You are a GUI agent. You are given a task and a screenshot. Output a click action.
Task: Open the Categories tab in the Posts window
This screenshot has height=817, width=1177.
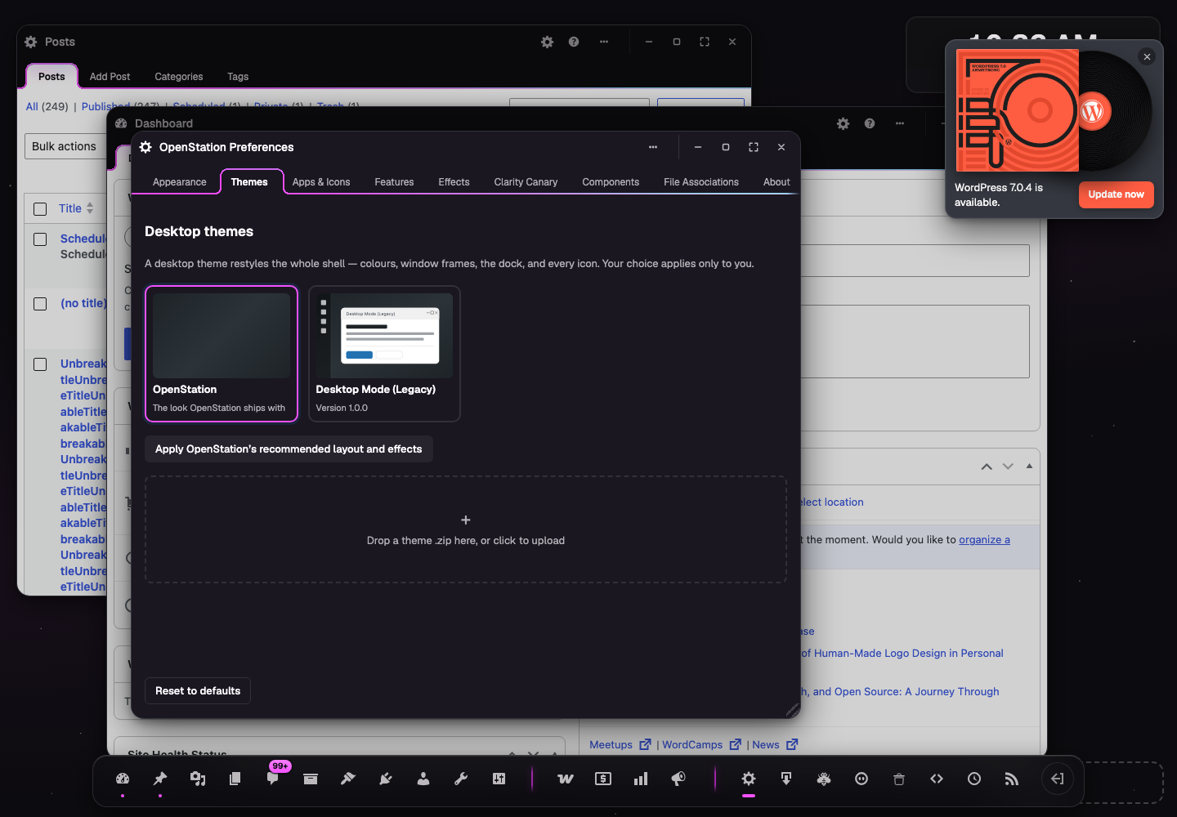pyautogui.click(x=179, y=77)
